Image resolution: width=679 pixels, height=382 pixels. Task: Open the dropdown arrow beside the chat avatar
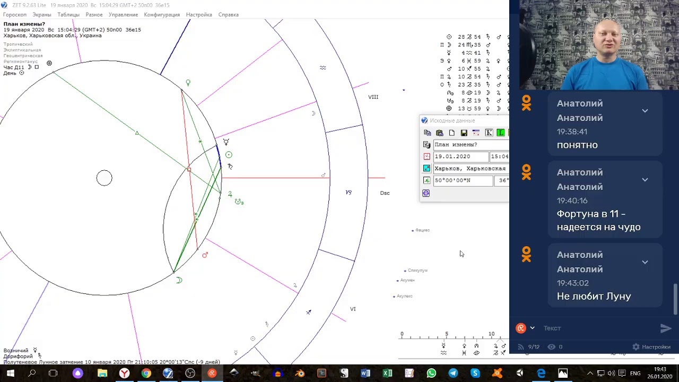click(532, 328)
